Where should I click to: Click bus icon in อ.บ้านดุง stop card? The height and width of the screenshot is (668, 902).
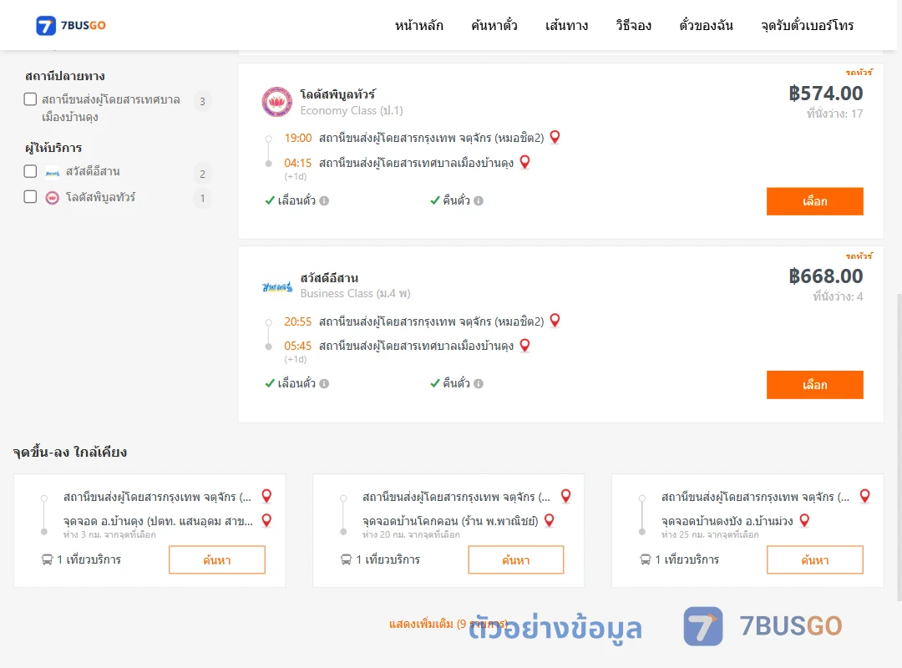(47, 559)
